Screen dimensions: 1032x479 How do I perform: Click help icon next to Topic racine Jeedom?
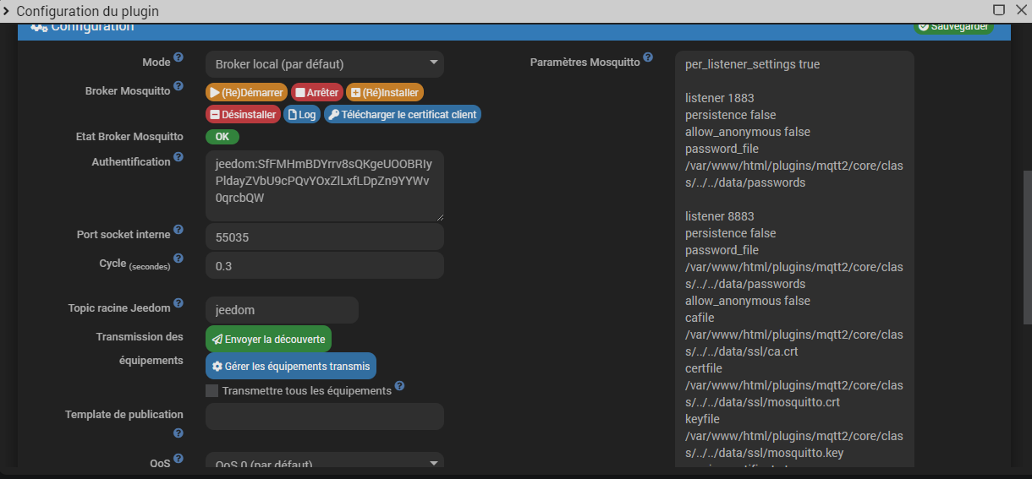(x=178, y=303)
